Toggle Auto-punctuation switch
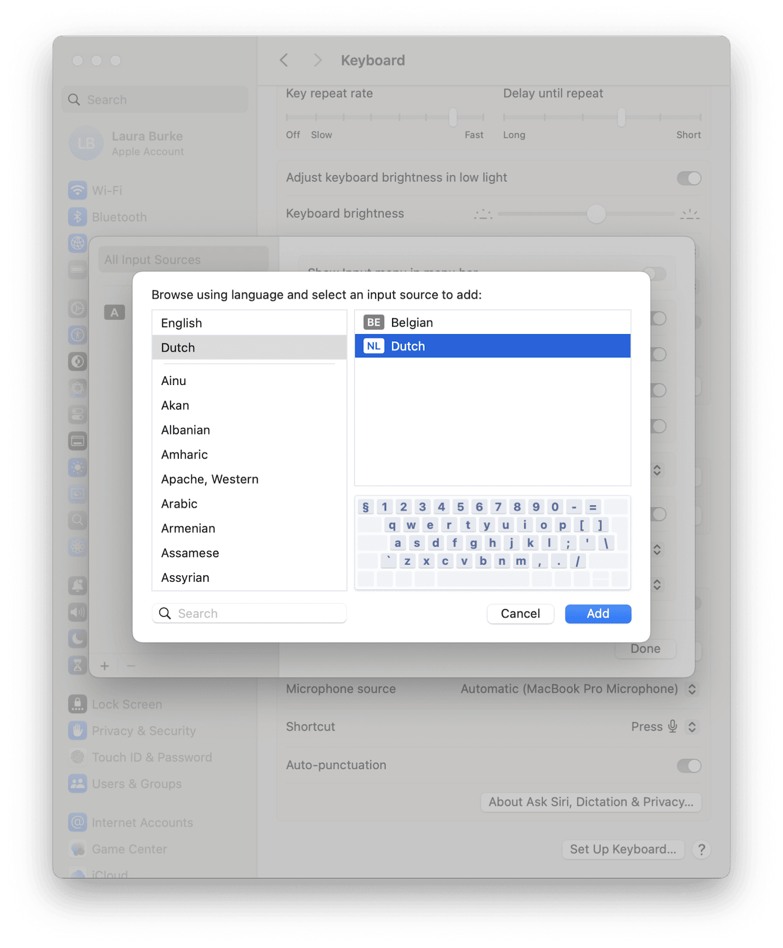The height and width of the screenshot is (948, 783). click(x=689, y=765)
